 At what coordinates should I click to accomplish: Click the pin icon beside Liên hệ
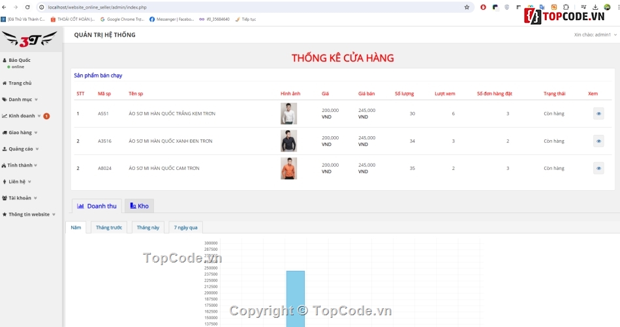tap(5, 182)
